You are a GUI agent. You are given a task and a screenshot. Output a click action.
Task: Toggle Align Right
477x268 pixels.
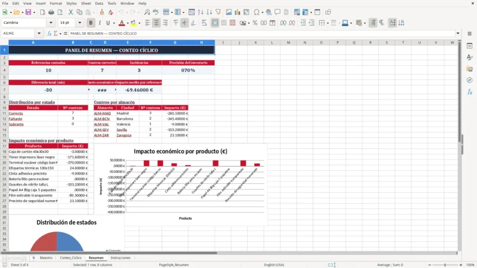(x=165, y=23)
